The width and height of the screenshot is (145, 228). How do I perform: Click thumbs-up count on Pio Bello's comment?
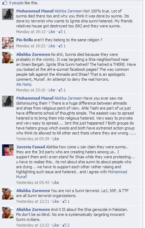tap(62, 46)
